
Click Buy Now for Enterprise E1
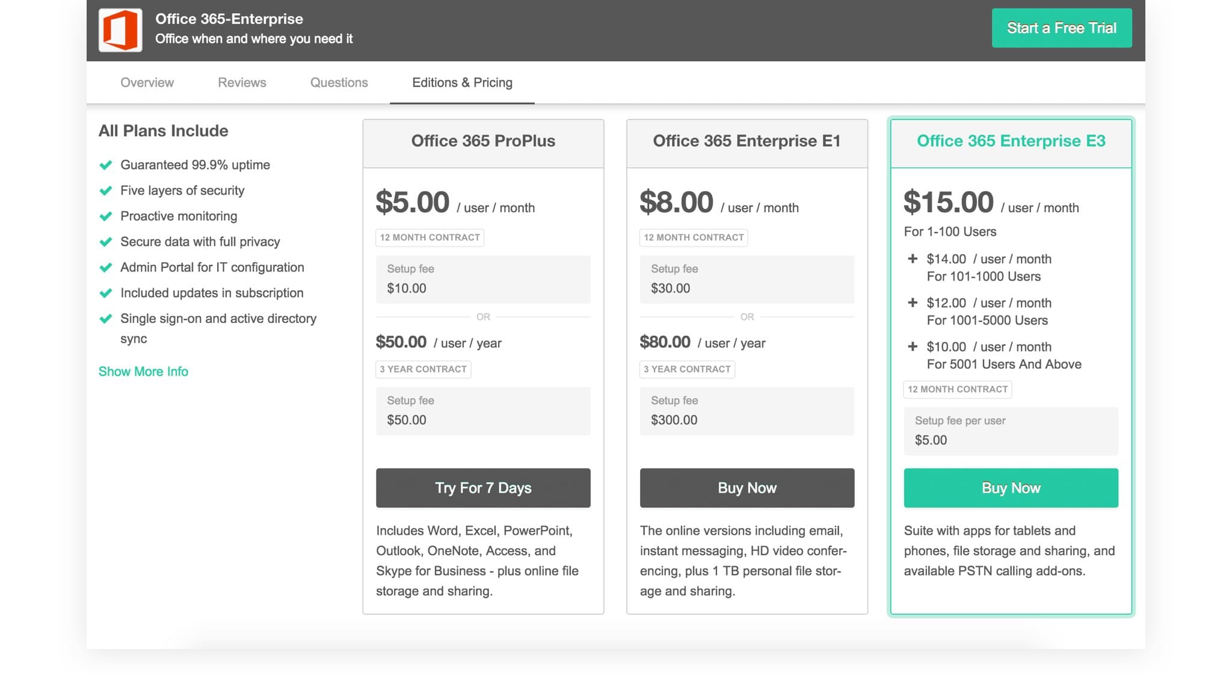[747, 488]
